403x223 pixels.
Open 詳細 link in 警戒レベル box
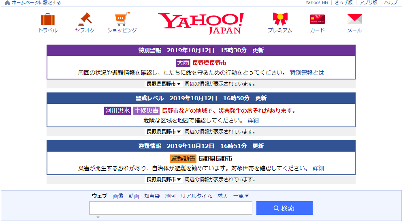(x=253, y=120)
